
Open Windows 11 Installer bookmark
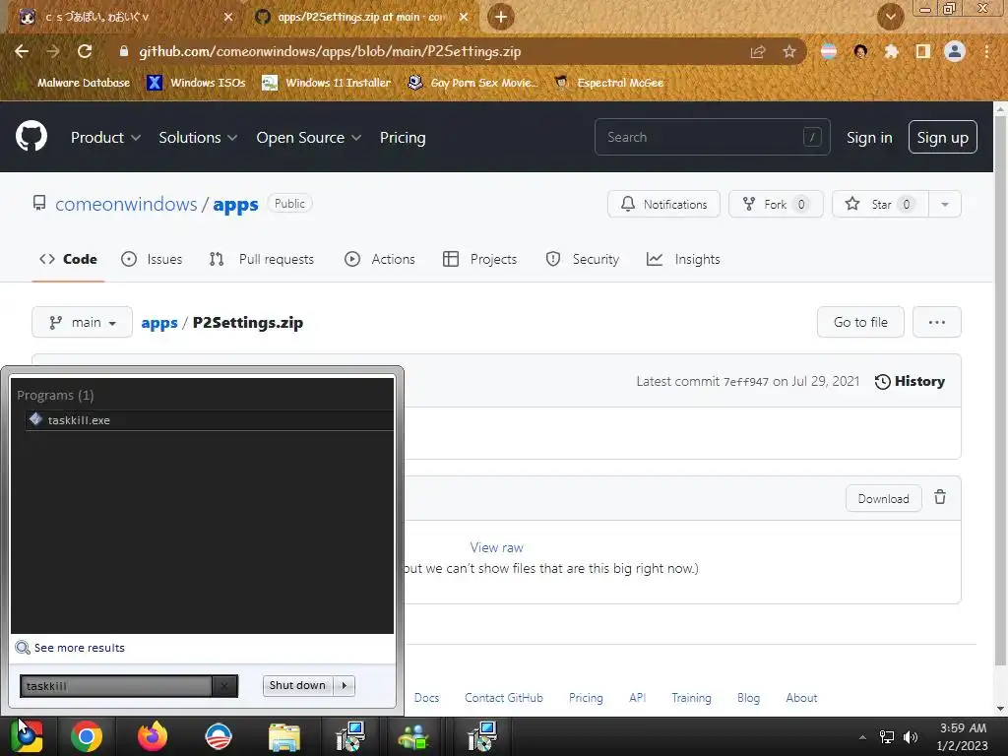[x=327, y=83]
